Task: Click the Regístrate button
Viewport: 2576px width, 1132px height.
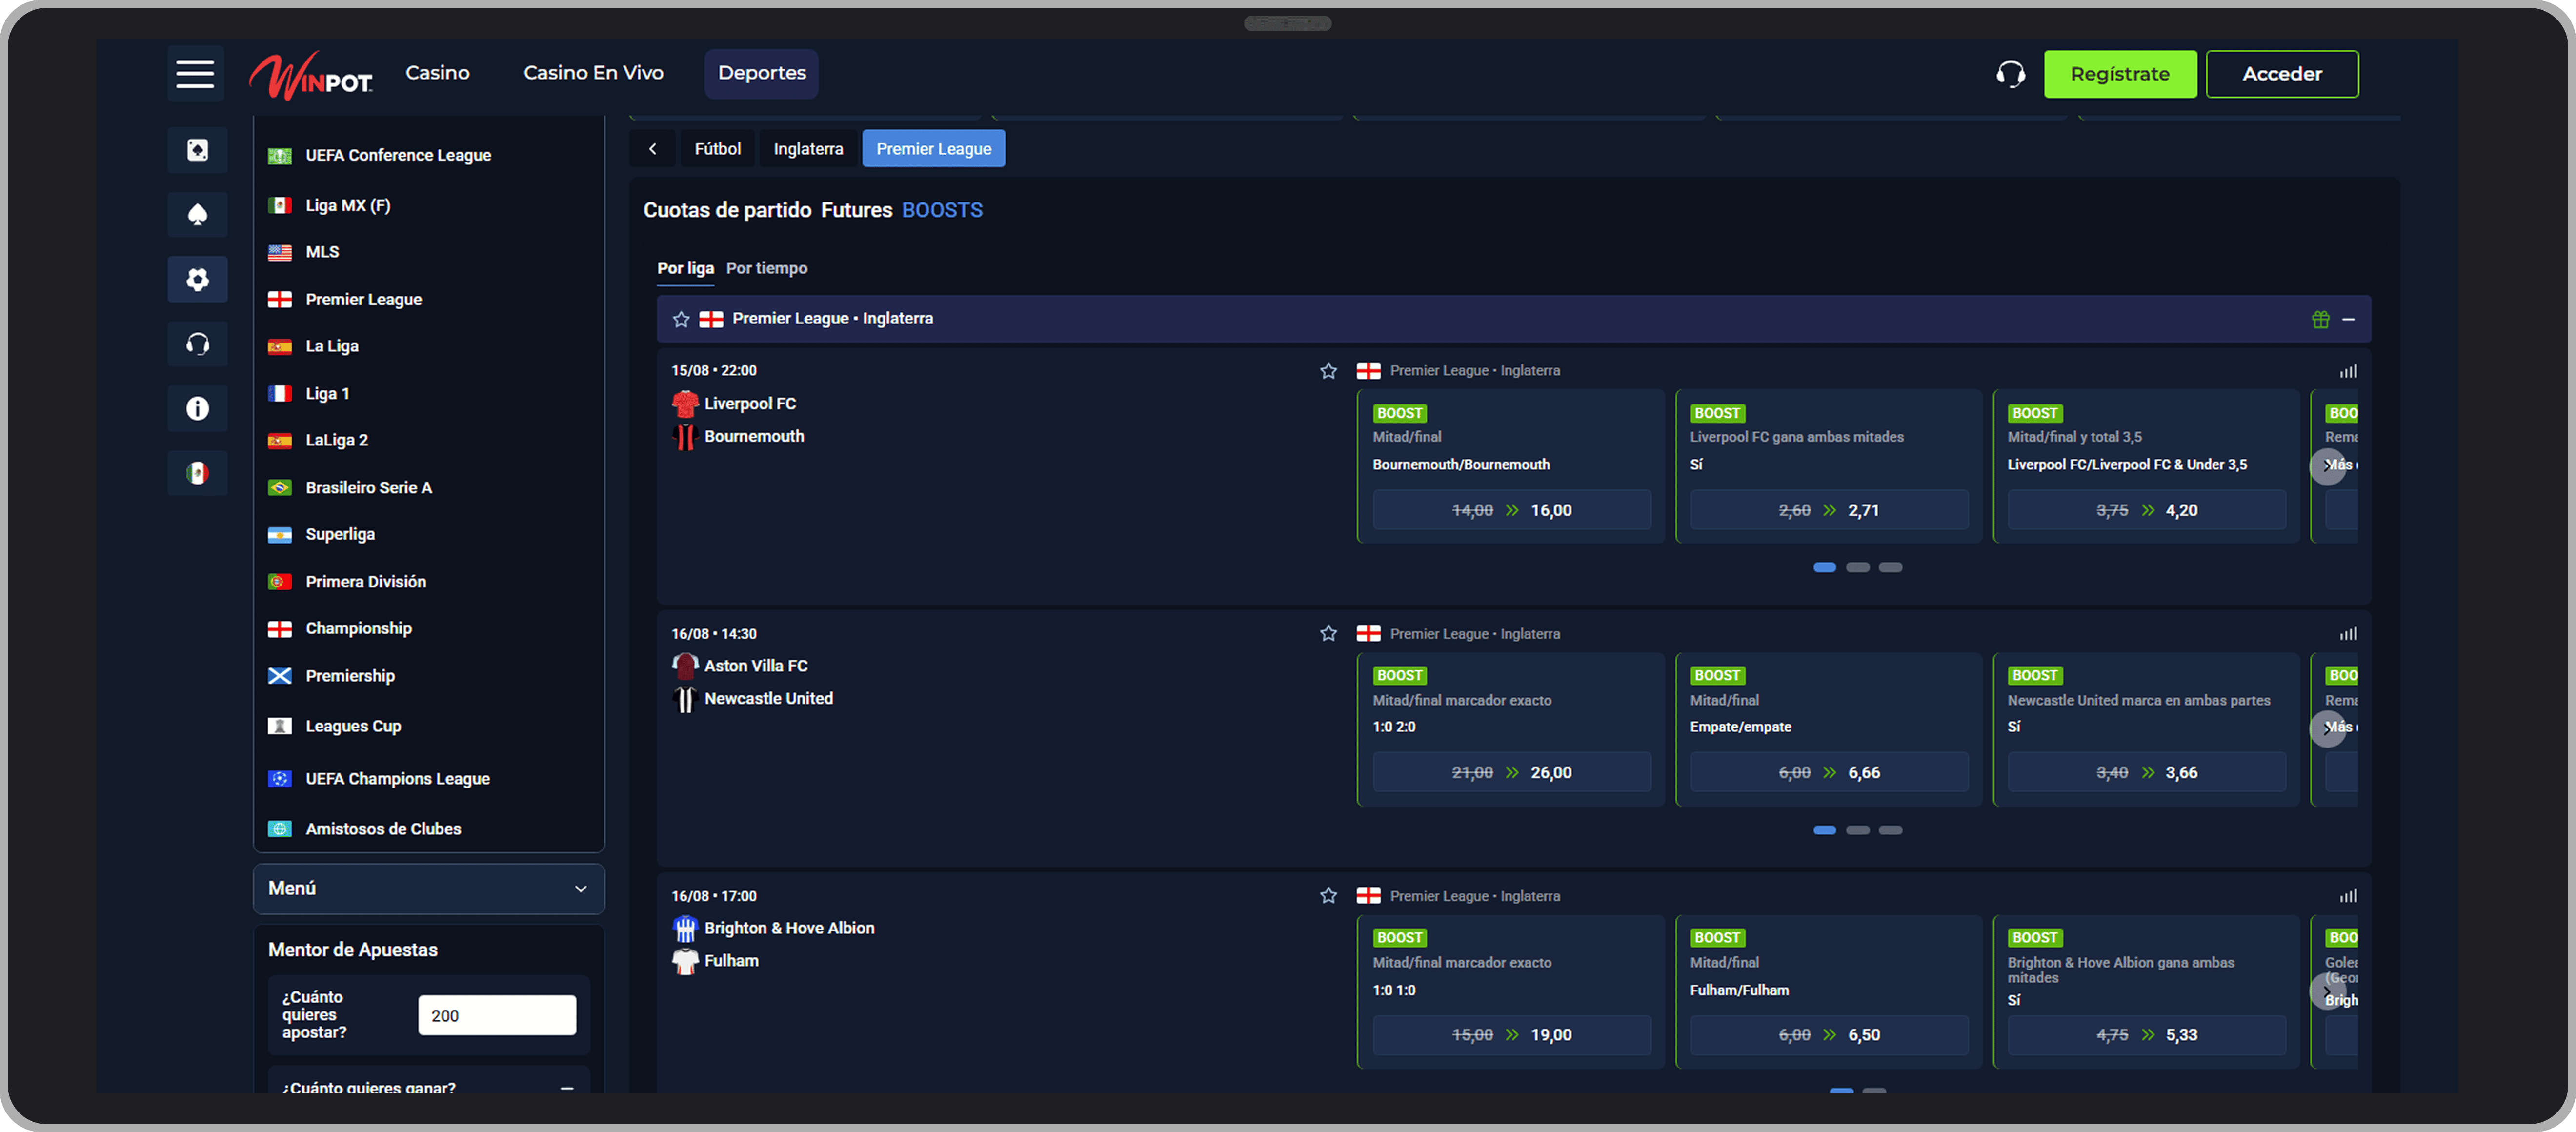Action: 2119,74
